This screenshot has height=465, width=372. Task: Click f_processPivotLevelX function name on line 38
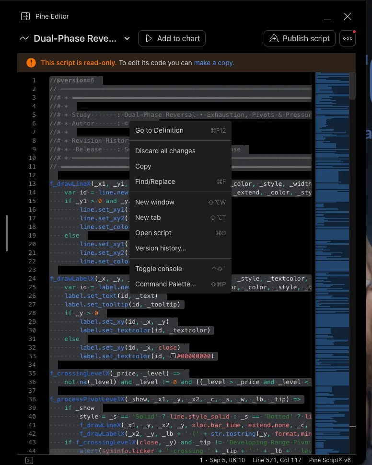[87, 399]
